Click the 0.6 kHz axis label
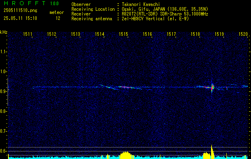The image size is (251, 159). click(3, 151)
